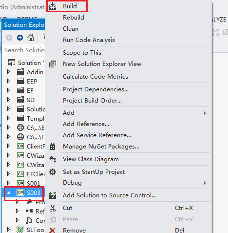This screenshot has height=233, width=228.
Task: Click the scissors Cut icon
Action: [x=53, y=208]
